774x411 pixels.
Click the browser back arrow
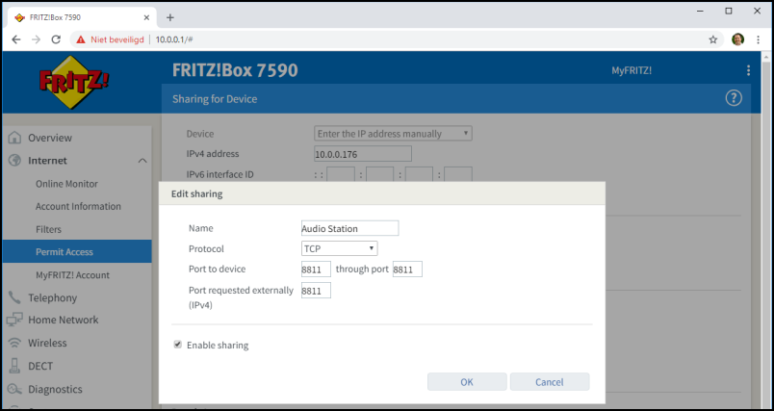pos(16,39)
